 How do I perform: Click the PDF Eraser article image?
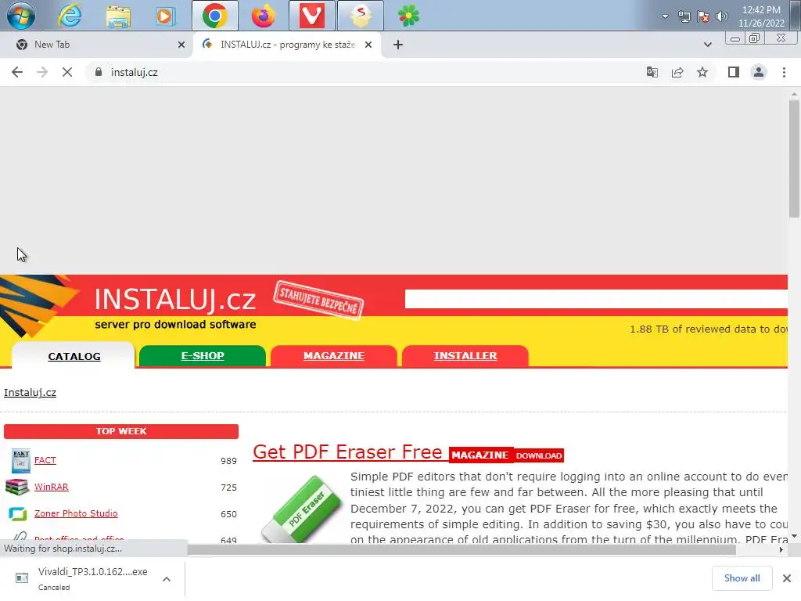(301, 509)
